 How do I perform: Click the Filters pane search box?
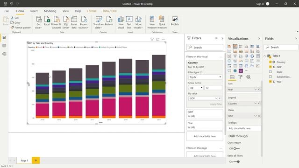tap(205, 48)
